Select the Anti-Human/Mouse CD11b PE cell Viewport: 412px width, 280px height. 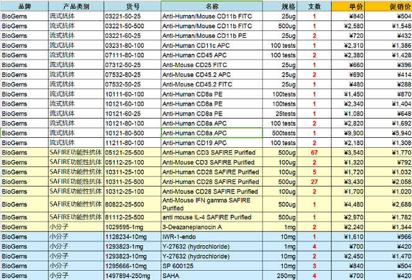[x=212, y=36]
